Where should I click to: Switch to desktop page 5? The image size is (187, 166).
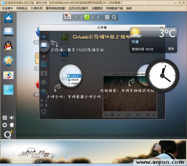pyautogui.click(x=98, y=17)
